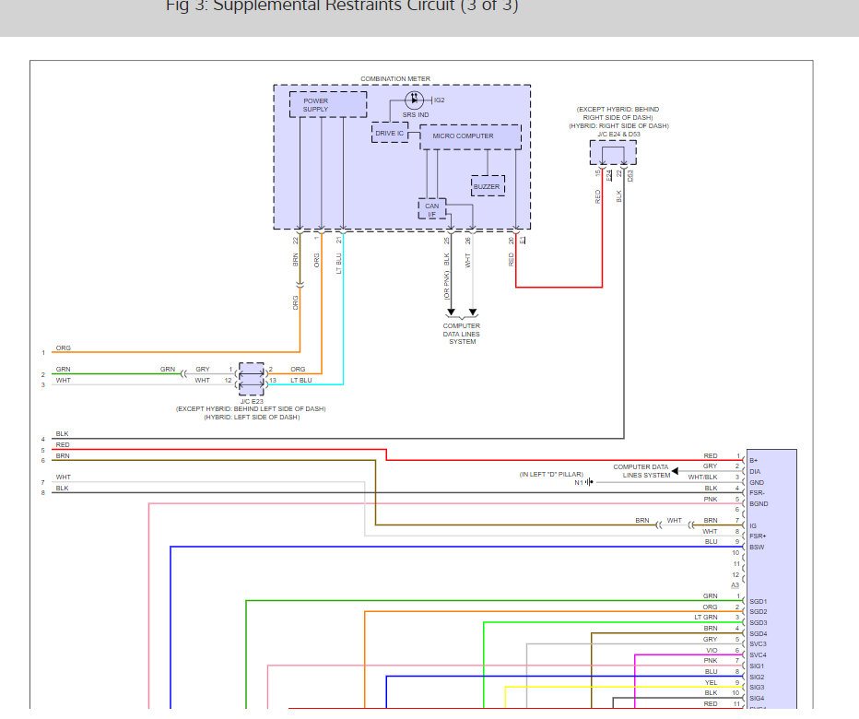Click the SRS indicator lamp symbol

click(x=414, y=100)
